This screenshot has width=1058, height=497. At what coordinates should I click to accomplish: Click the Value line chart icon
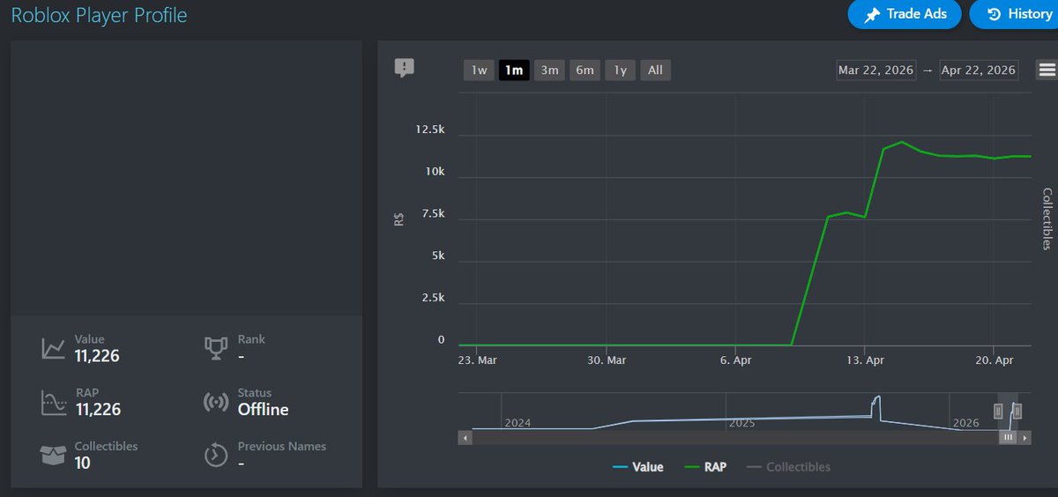[x=53, y=349]
